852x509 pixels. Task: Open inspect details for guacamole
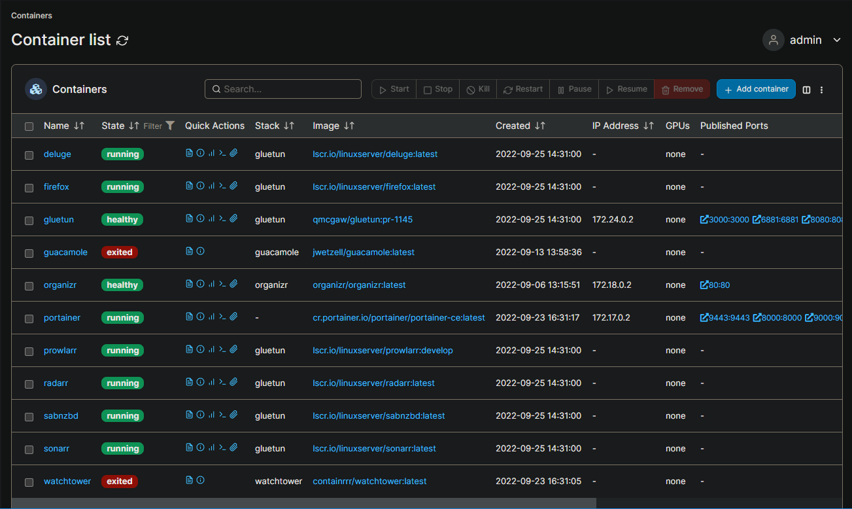point(200,251)
